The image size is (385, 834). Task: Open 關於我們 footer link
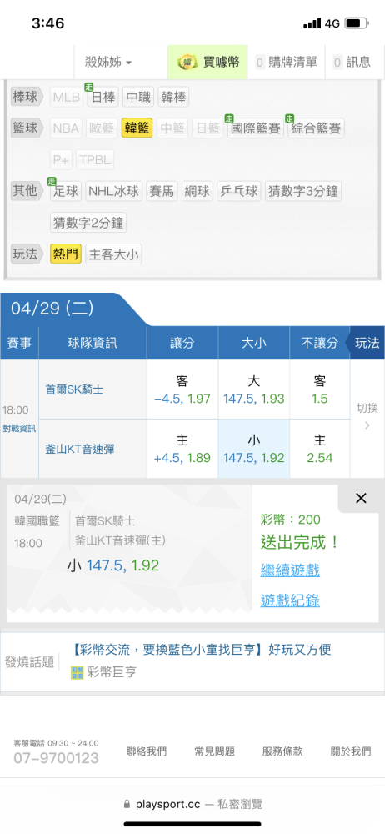[351, 751]
